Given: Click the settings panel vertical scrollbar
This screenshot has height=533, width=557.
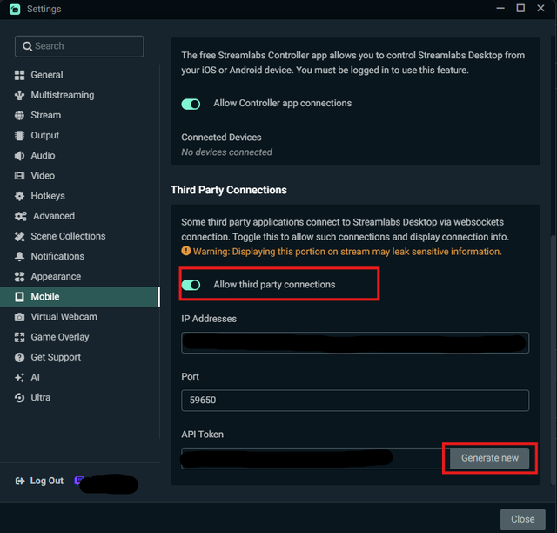Looking at the screenshot, I should 553,359.
